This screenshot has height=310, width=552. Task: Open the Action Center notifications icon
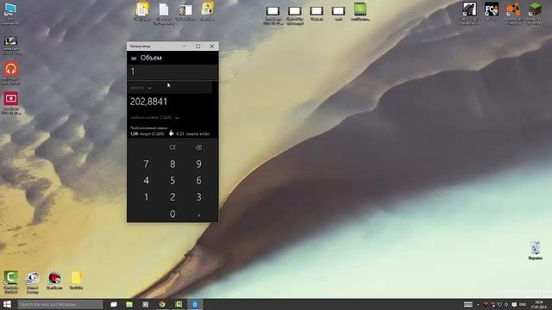514,304
